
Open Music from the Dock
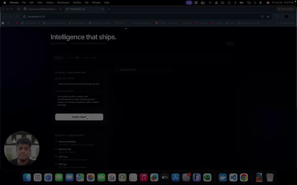coord(144,178)
